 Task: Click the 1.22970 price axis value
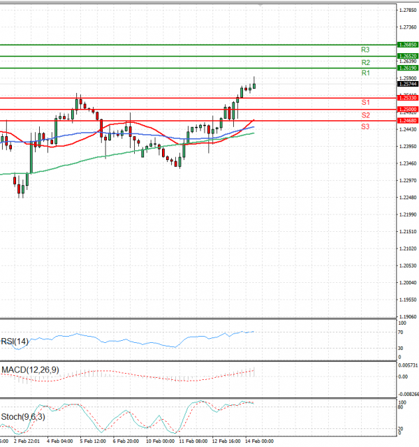point(408,180)
